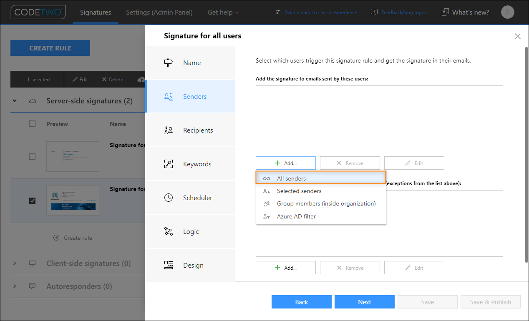Click the Group members icon
Image resolution: width=529 pixels, height=321 pixels.
click(267, 204)
